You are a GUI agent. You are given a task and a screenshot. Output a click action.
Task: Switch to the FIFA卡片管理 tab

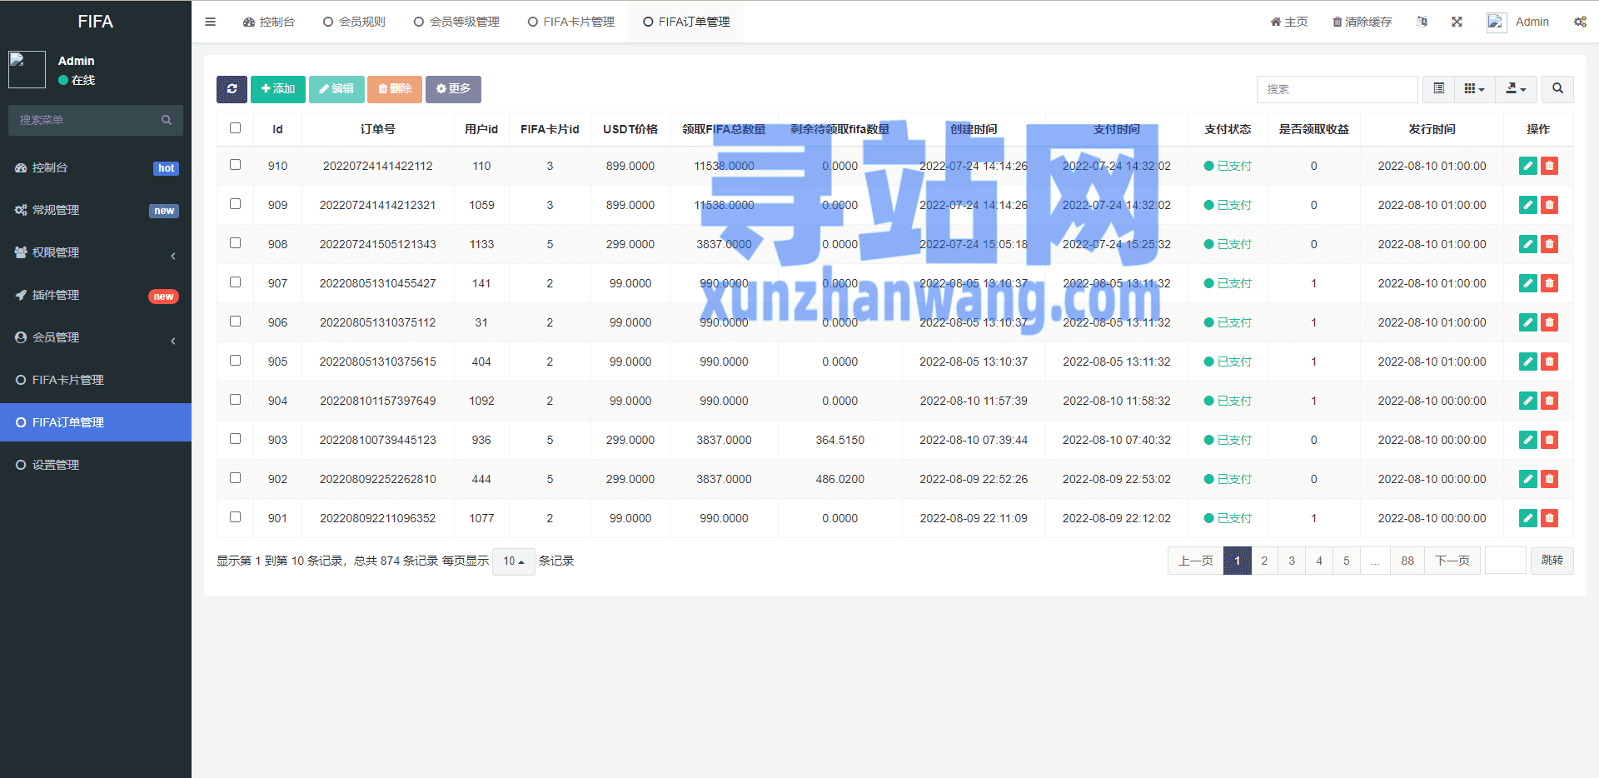pyautogui.click(x=571, y=22)
